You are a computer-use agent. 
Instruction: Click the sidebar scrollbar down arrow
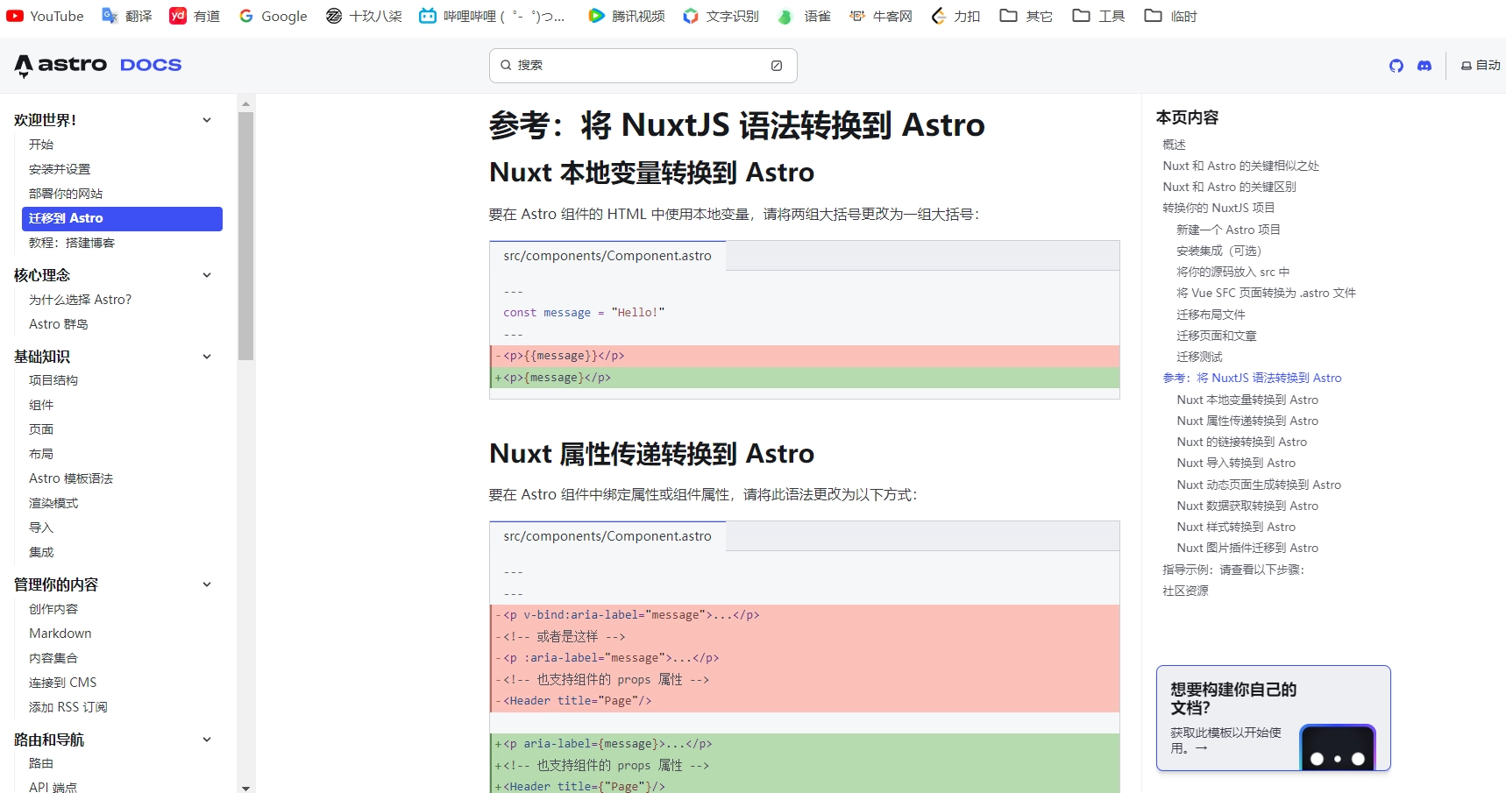point(245,788)
